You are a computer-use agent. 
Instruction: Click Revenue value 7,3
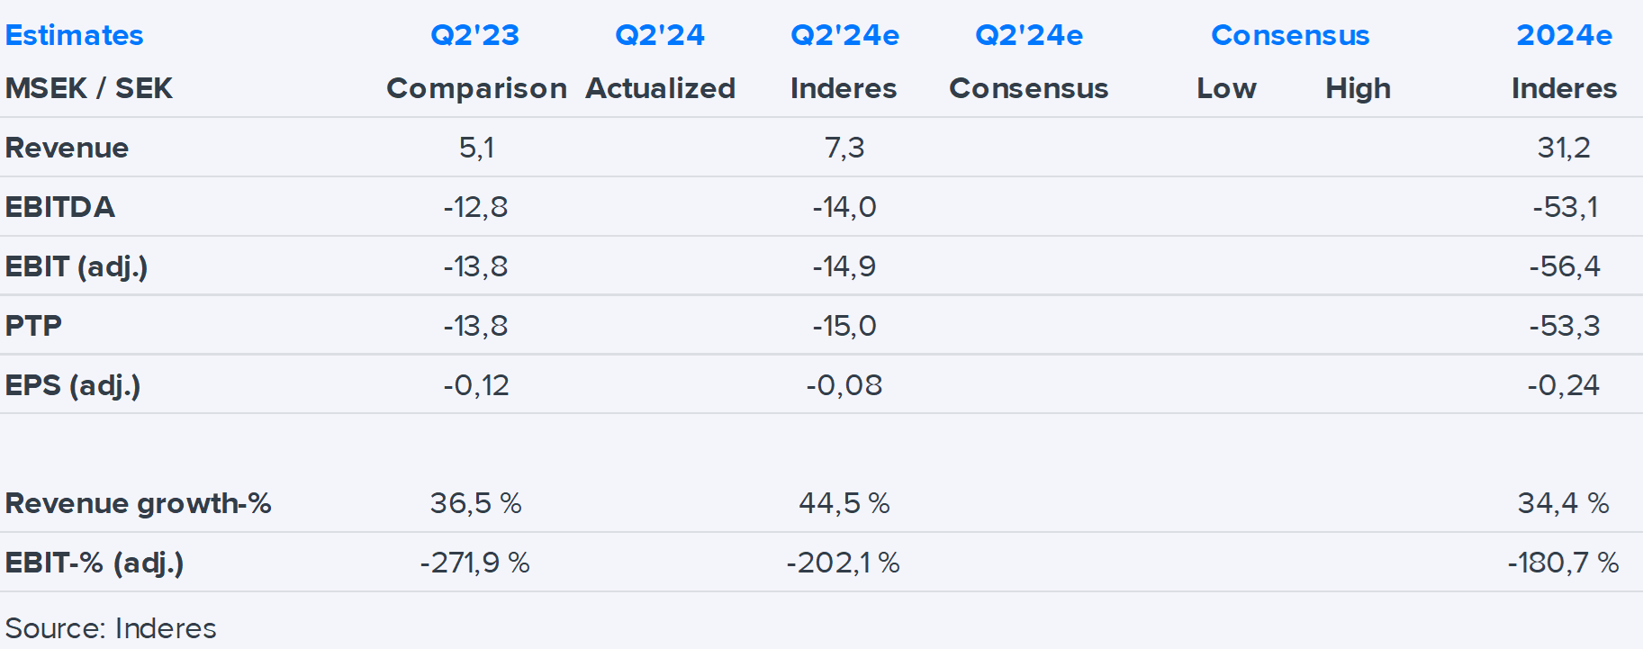point(844,148)
